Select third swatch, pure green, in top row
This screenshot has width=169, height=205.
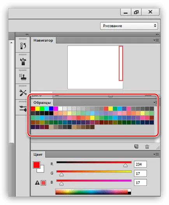(42, 109)
